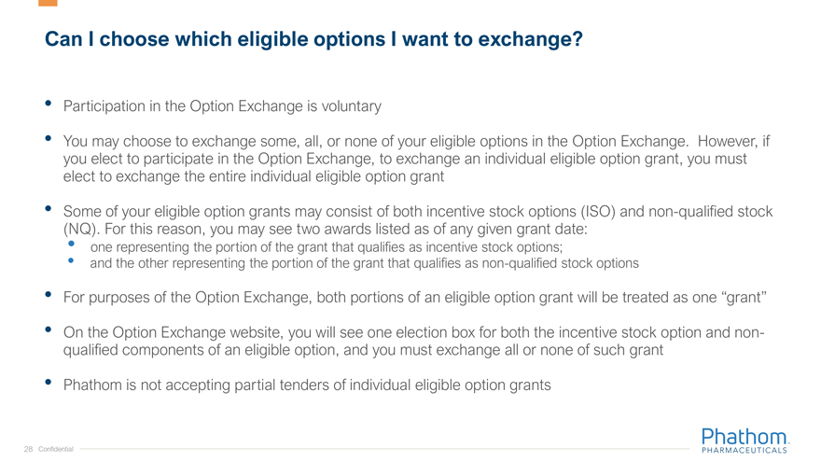Click the sub-bullet dot before "one representing the portion"
The height and width of the screenshot is (462, 821).
point(76,245)
